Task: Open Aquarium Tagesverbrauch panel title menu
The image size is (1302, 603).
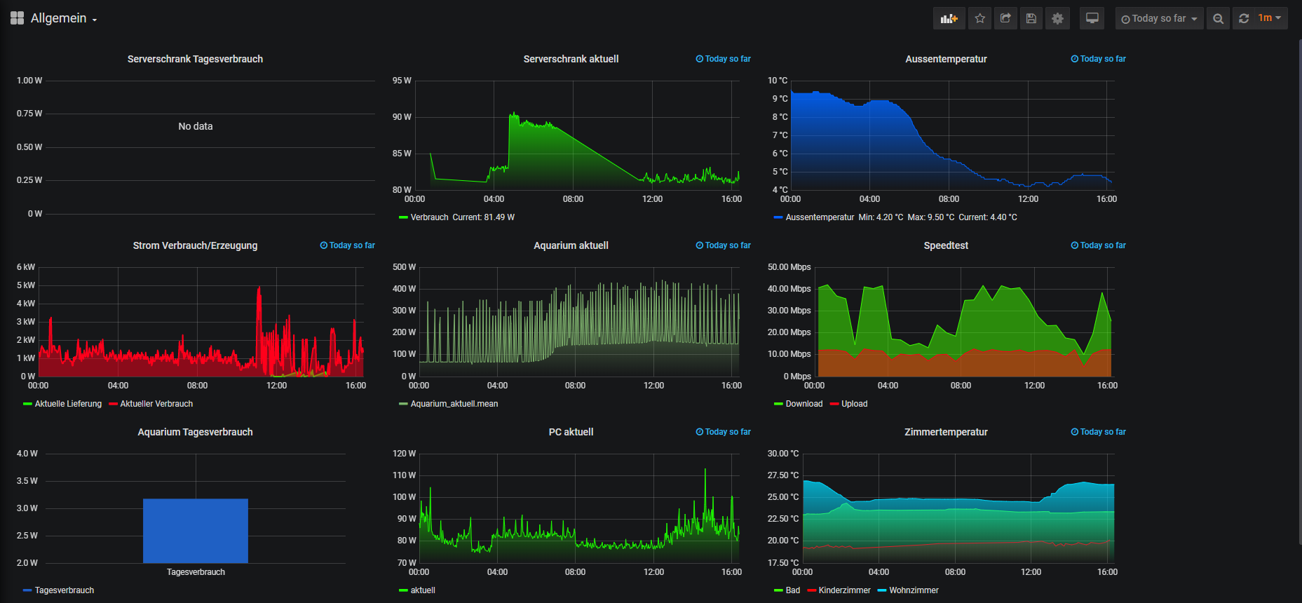Action: point(195,432)
